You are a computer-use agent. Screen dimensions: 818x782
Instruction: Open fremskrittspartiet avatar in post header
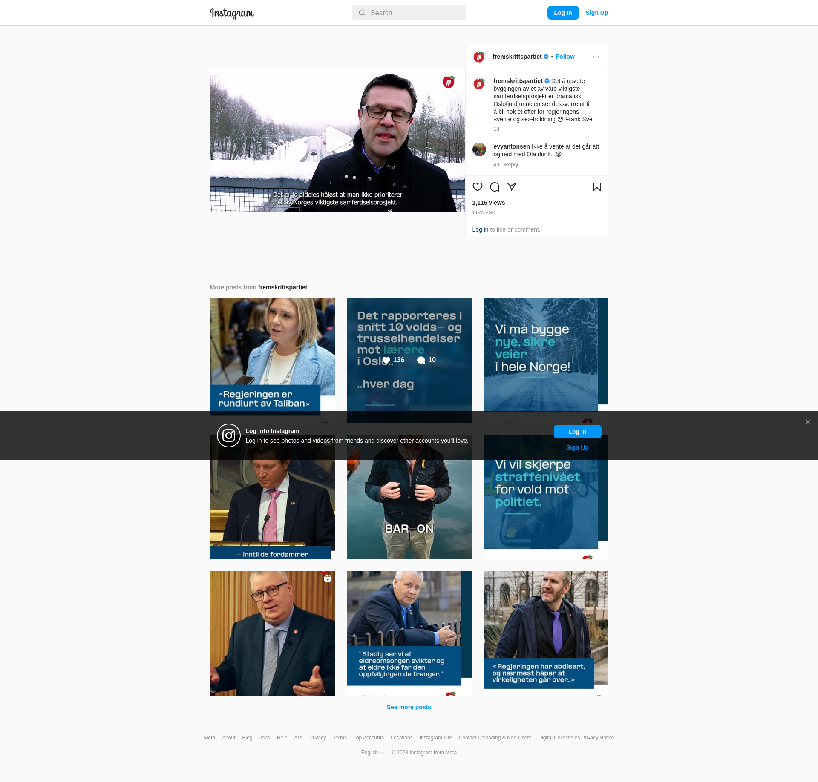pos(479,57)
